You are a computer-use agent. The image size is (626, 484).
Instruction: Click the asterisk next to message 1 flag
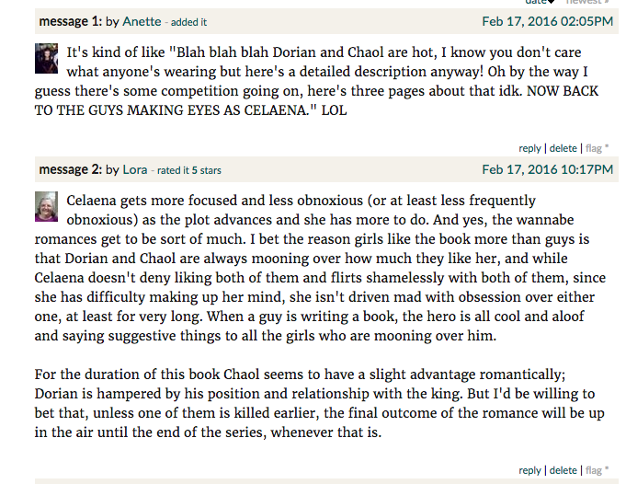click(x=607, y=147)
